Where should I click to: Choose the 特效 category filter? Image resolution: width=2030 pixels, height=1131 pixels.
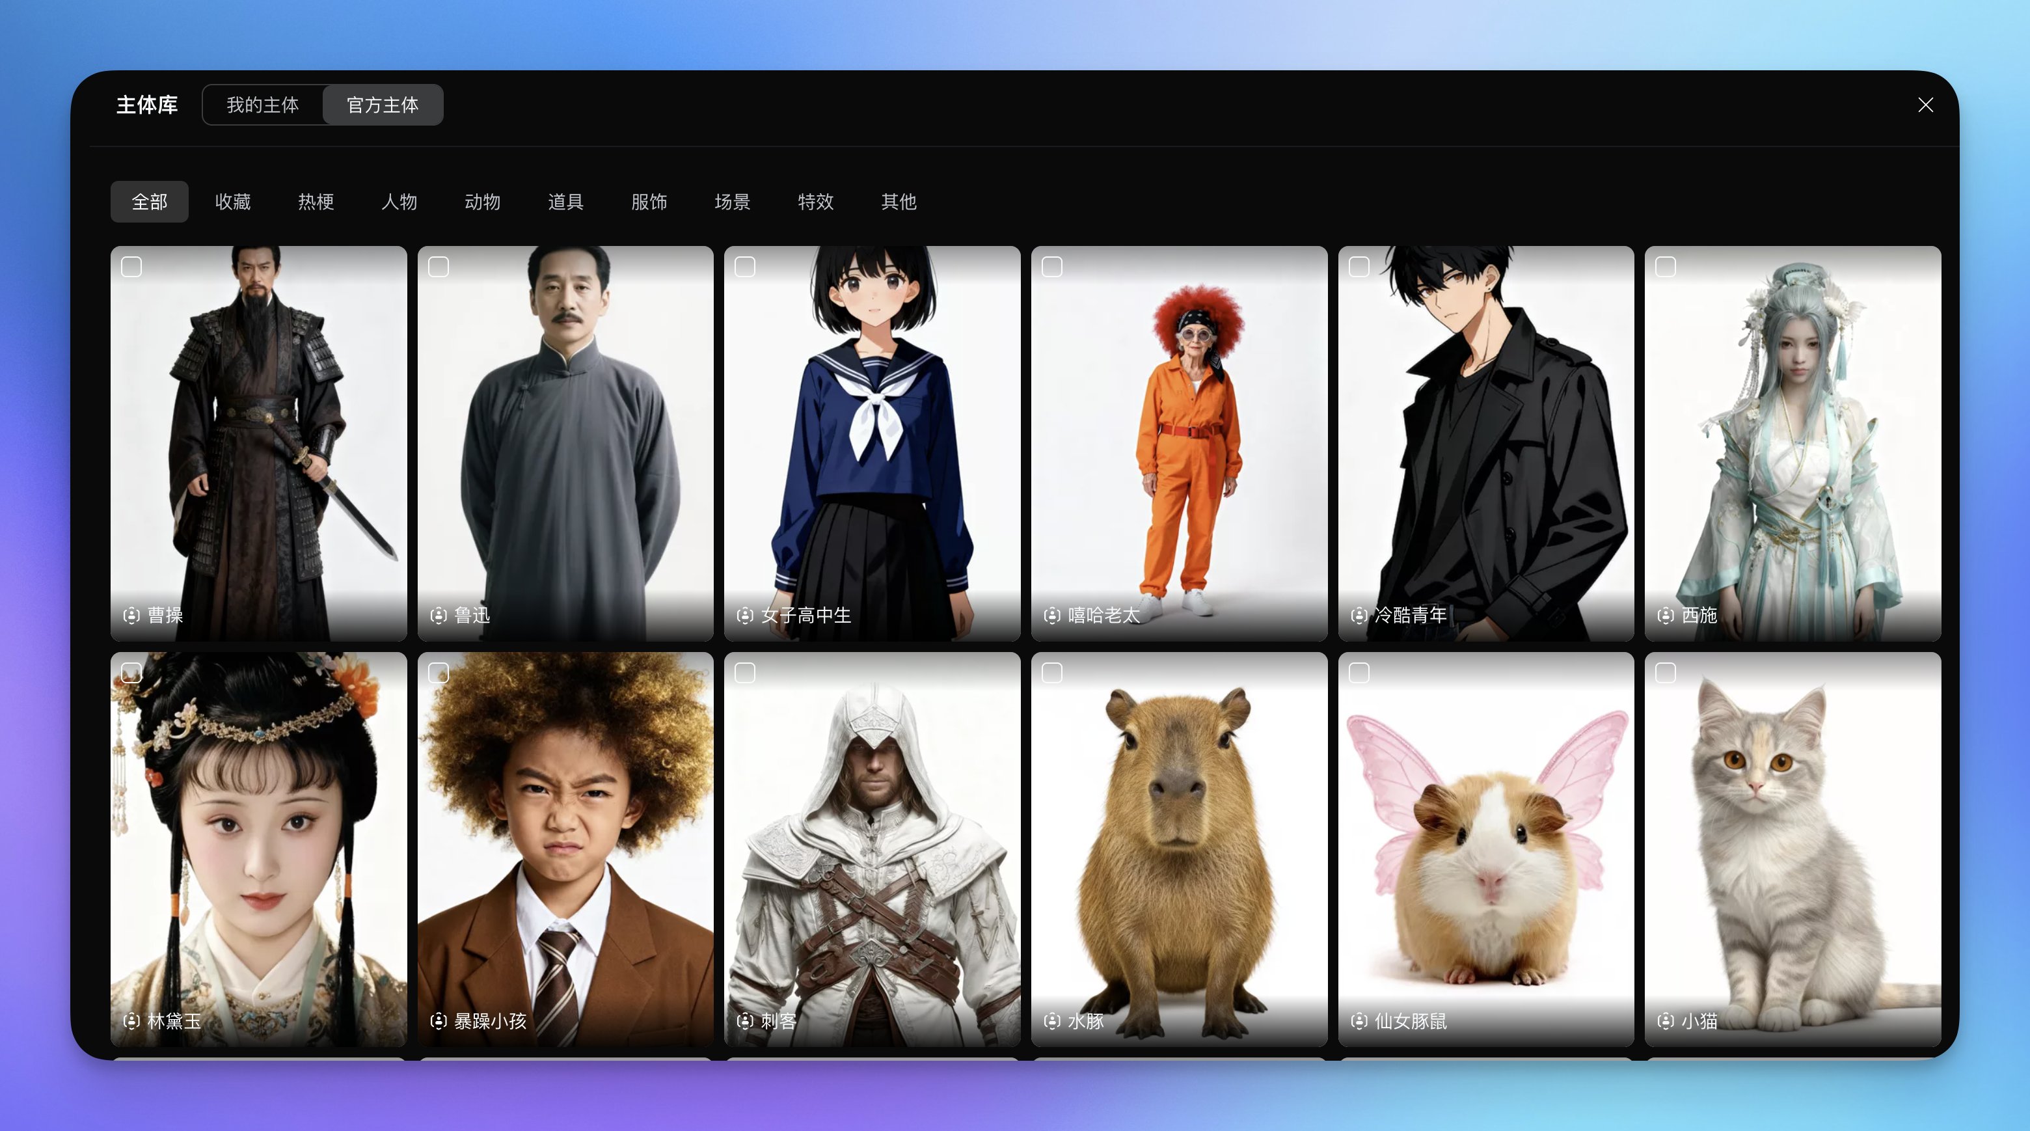click(x=816, y=202)
